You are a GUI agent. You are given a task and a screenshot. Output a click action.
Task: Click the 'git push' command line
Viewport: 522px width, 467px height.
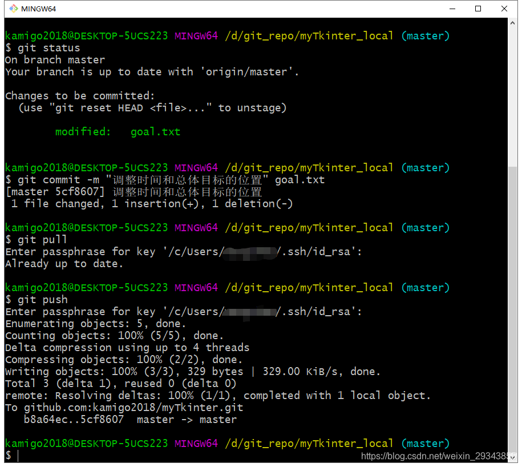pyautogui.click(x=37, y=300)
